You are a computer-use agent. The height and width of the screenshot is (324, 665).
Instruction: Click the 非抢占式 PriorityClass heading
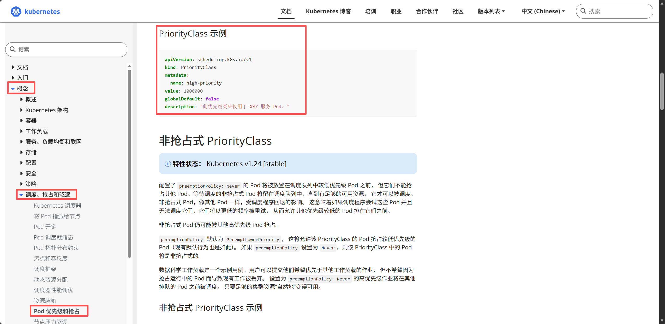(x=215, y=141)
